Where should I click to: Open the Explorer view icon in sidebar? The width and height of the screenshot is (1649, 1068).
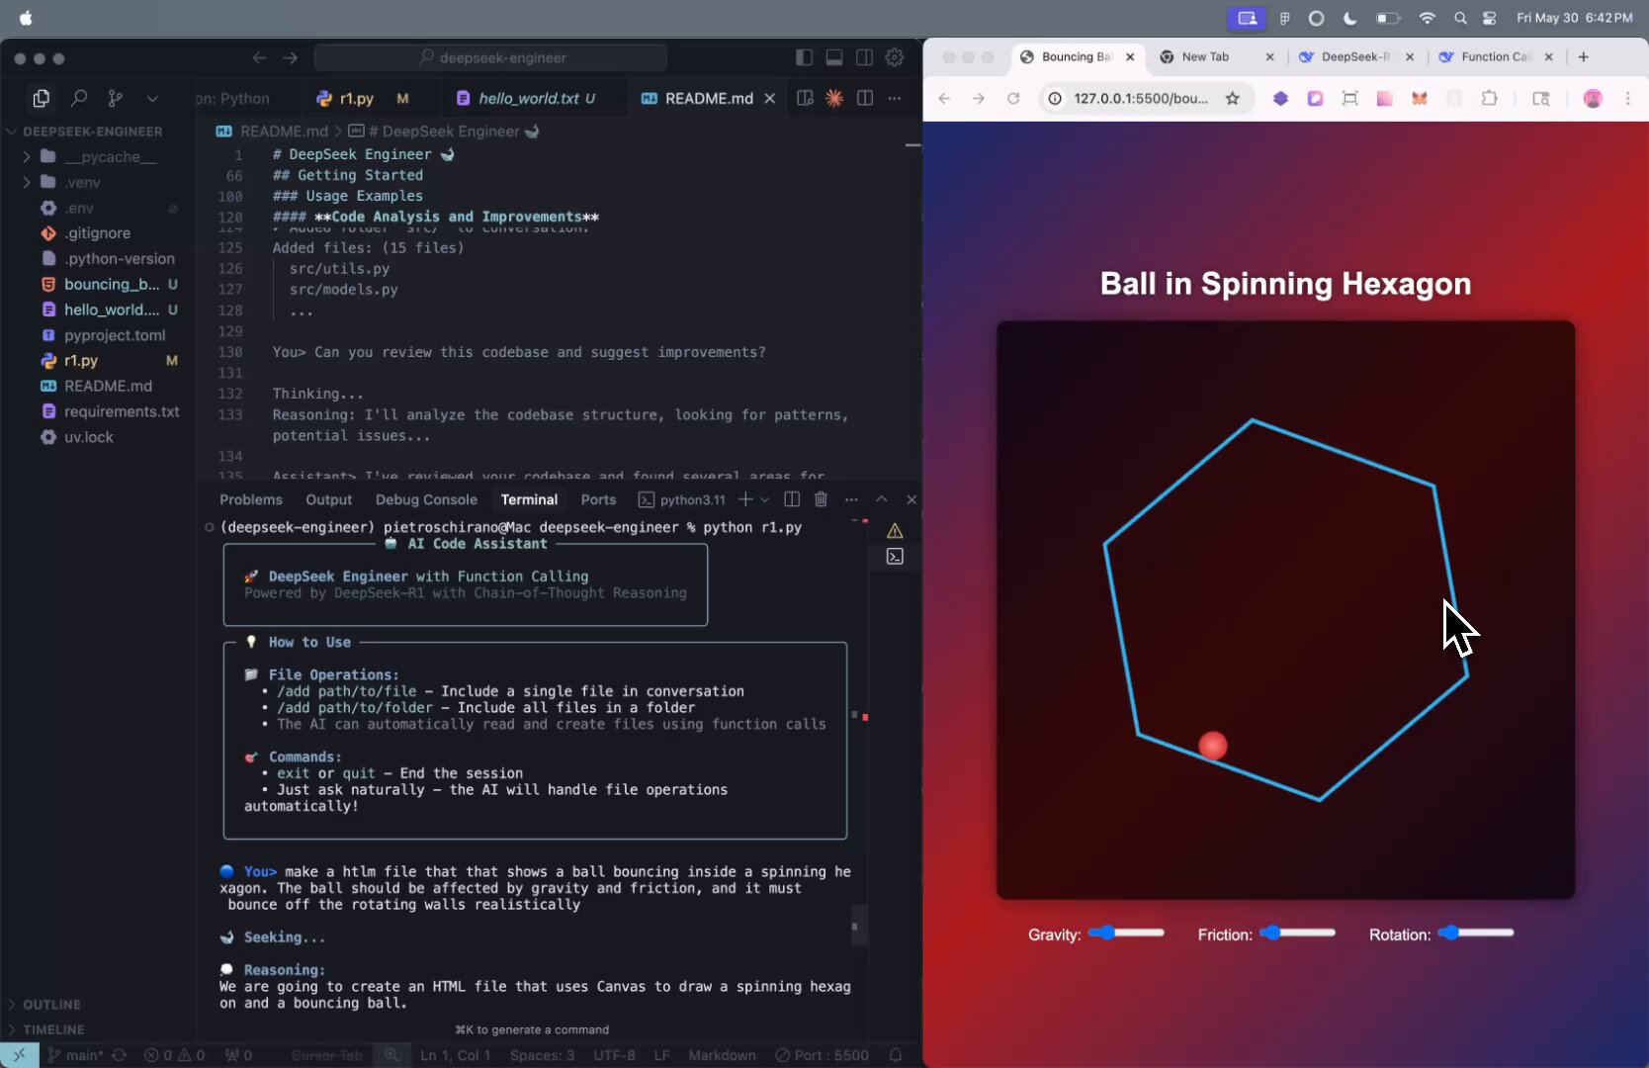pos(42,98)
